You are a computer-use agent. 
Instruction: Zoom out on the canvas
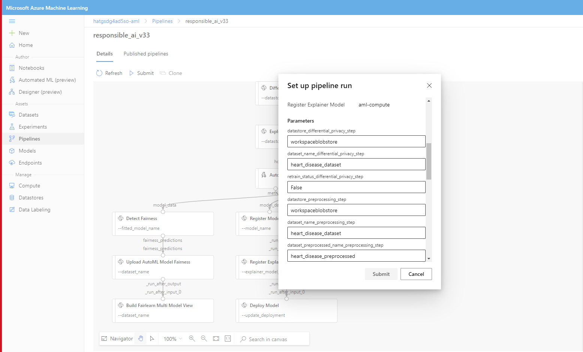pyautogui.click(x=204, y=339)
